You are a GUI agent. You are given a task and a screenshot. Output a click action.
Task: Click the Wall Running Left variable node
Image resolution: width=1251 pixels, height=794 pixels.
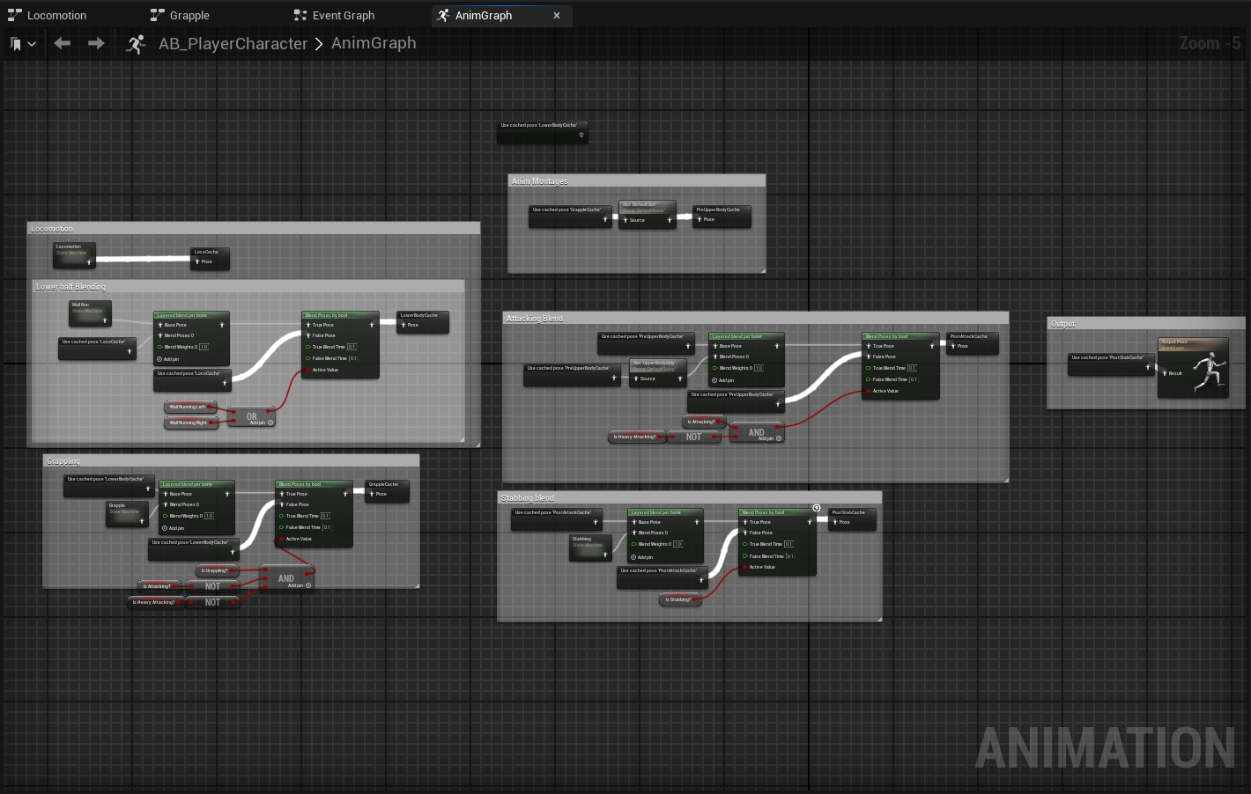(189, 407)
